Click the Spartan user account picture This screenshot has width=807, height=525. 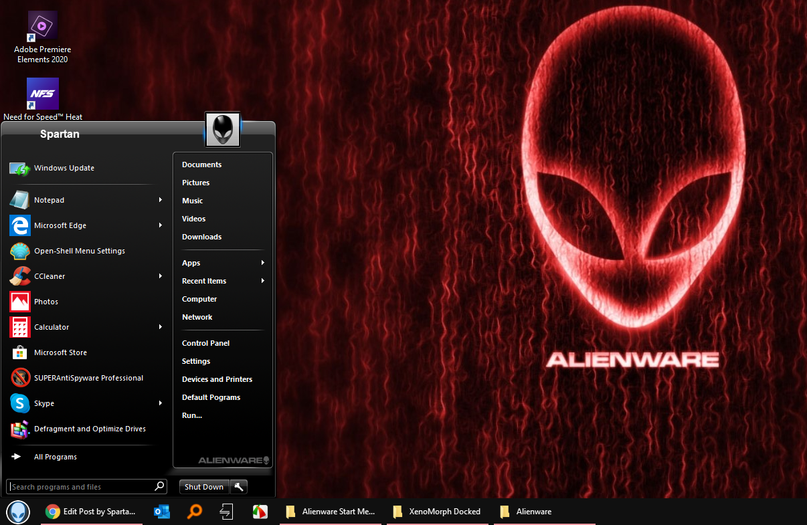(x=223, y=129)
